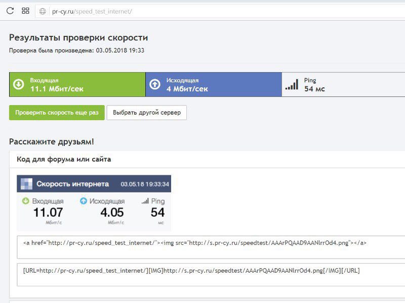This screenshot has width=405, height=303.
Task: Click the HTML embed code field
Action: (211, 247)
